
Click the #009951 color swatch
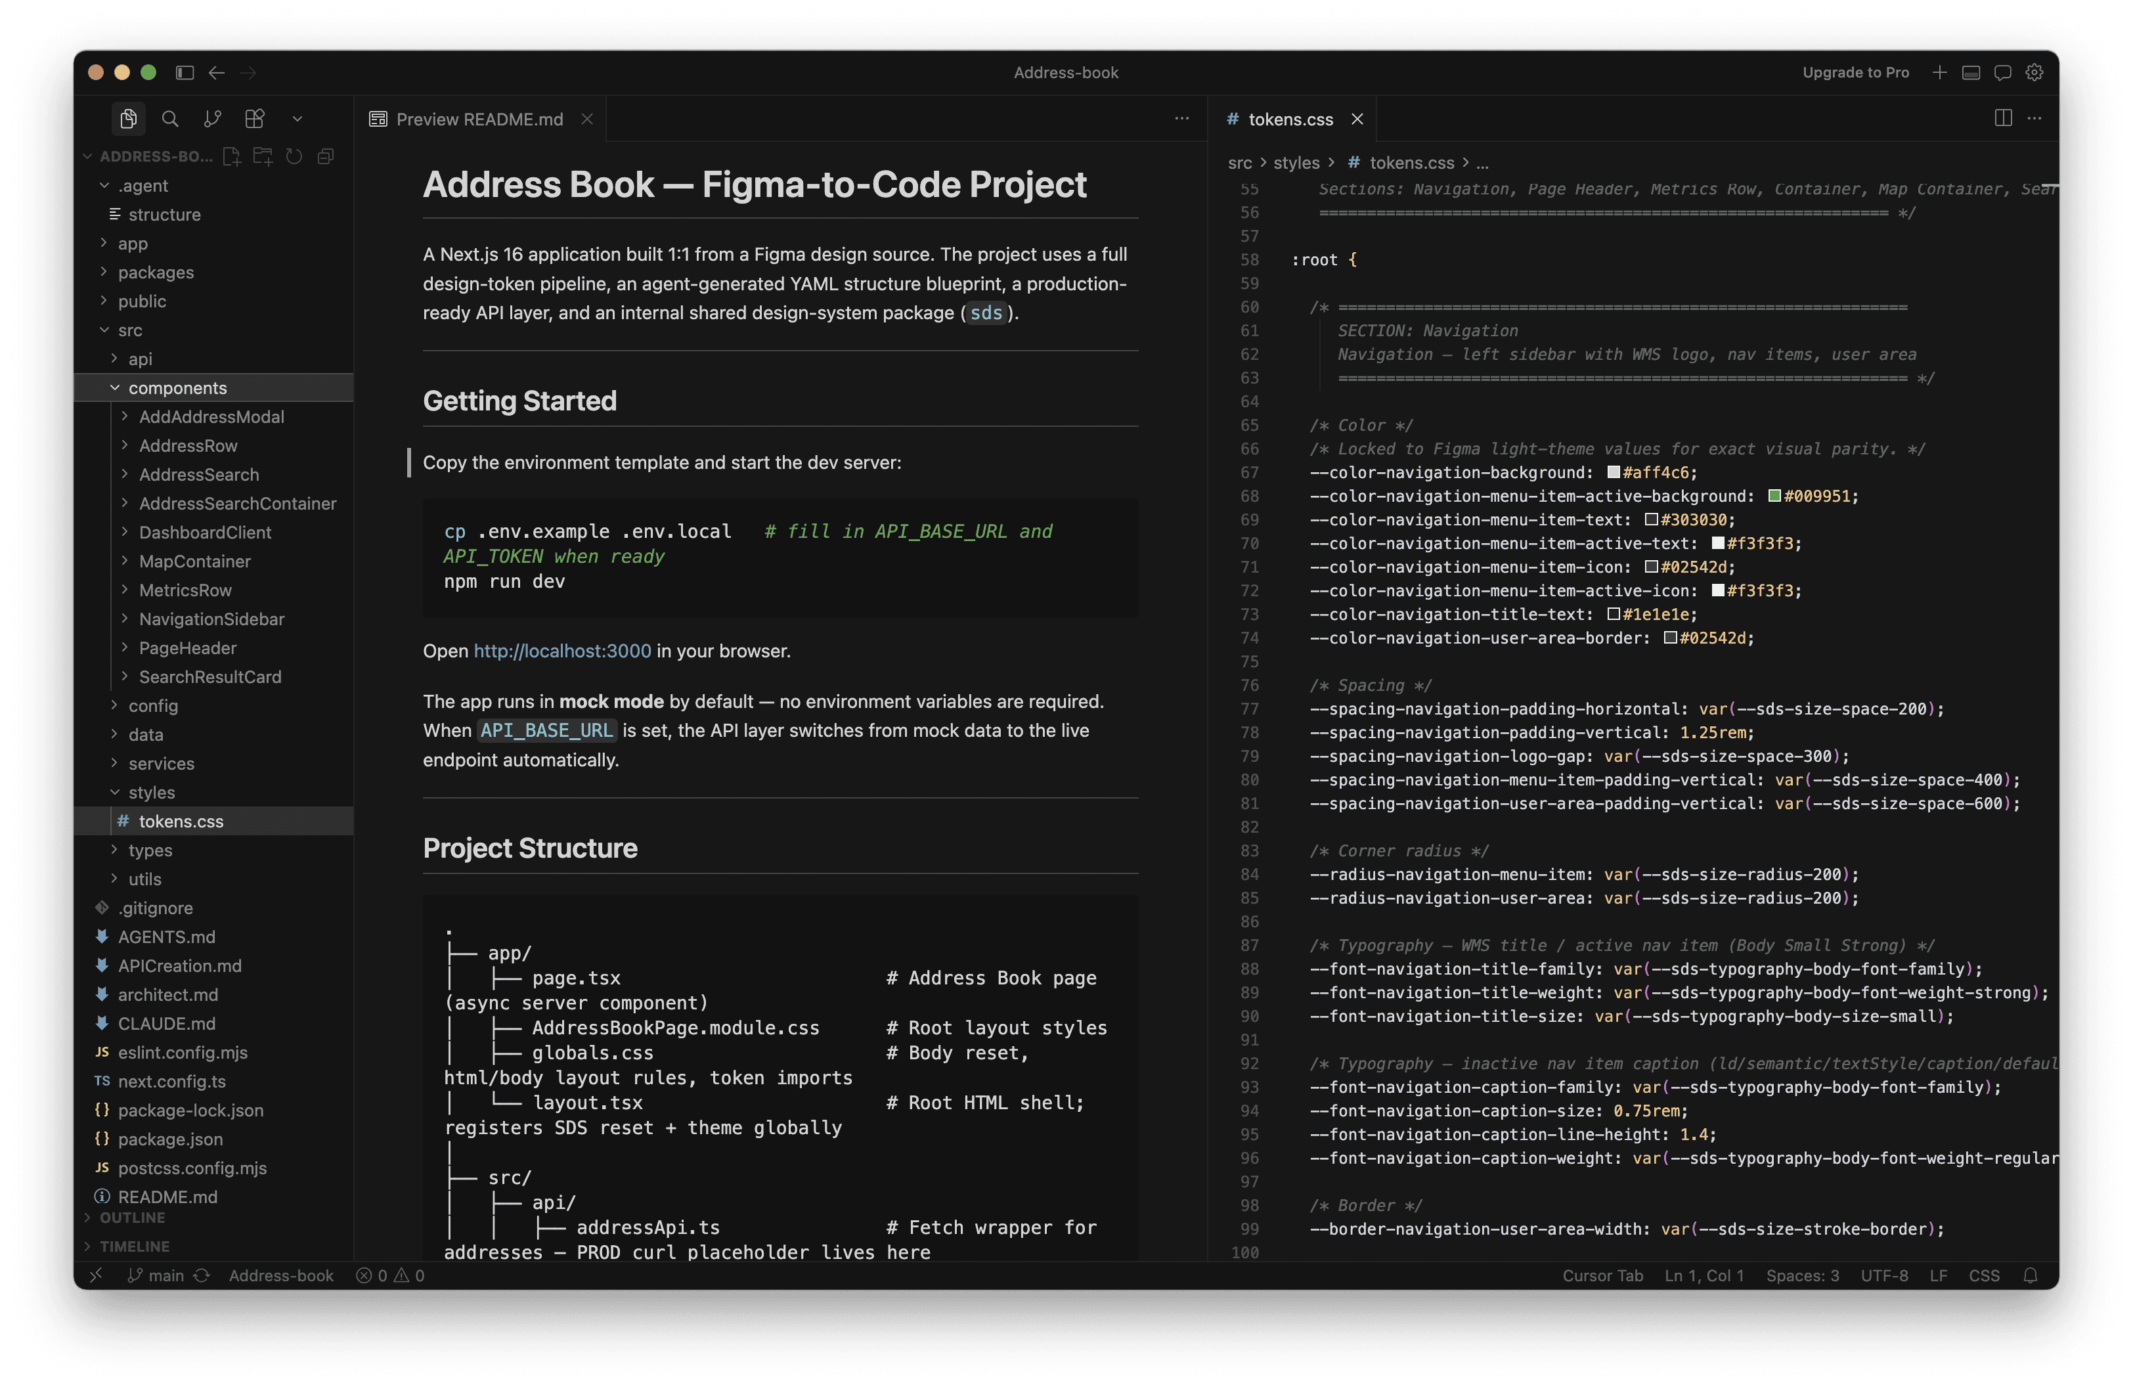(1774, 496)
